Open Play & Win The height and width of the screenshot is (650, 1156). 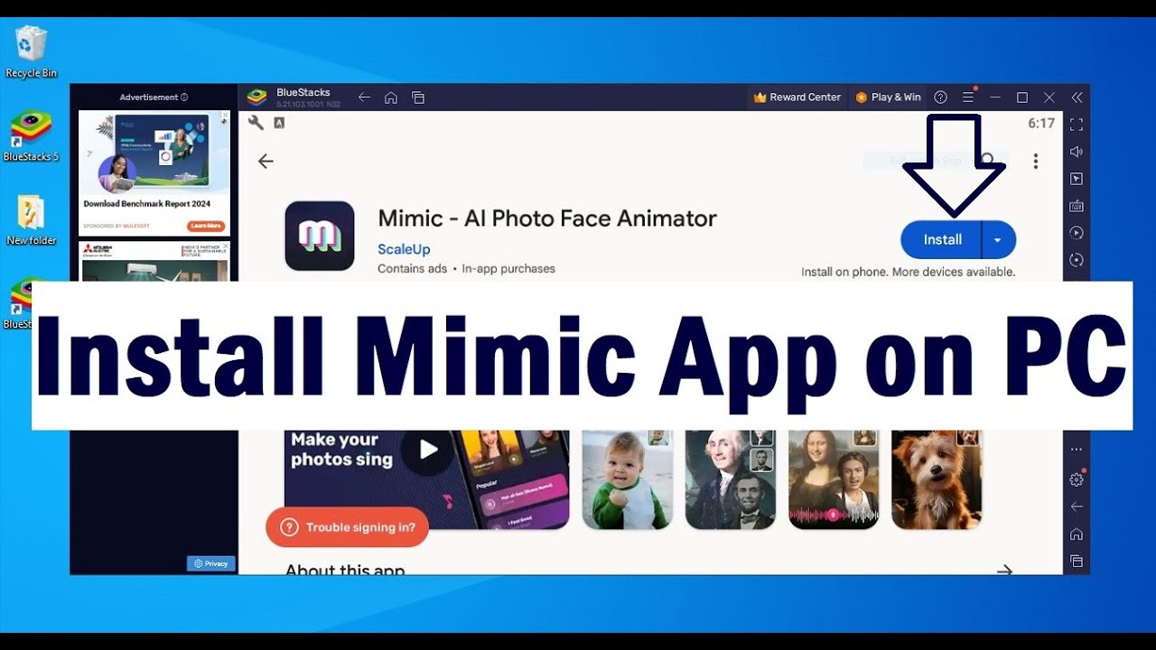point(889,97)
